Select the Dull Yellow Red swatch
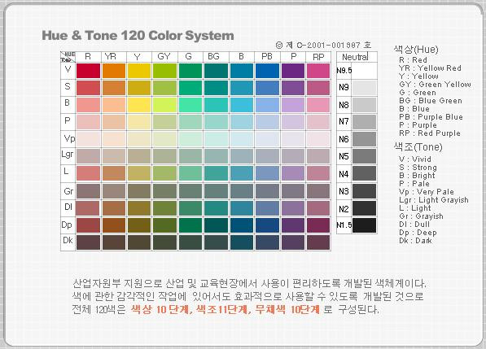 (x=114, y=208)
